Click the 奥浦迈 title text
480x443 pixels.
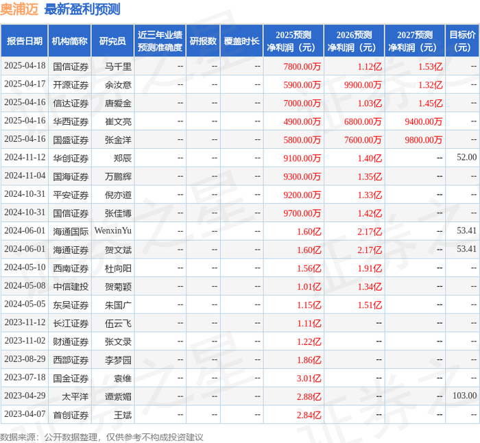point(19,9)
